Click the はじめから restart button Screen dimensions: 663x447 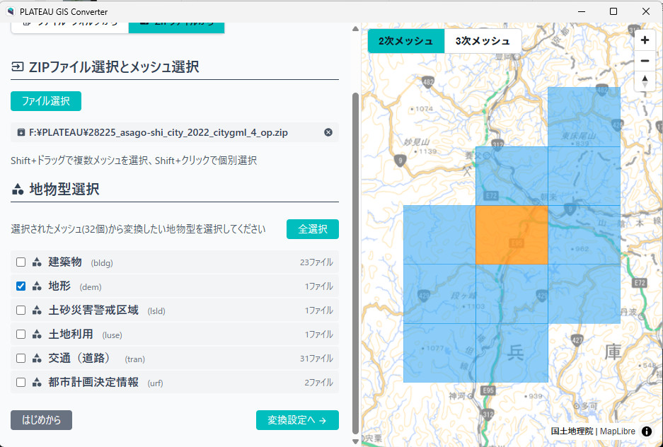point(41,420)
